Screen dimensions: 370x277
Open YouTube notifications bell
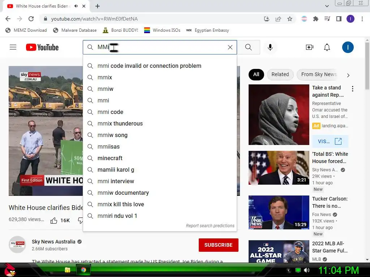327,47
